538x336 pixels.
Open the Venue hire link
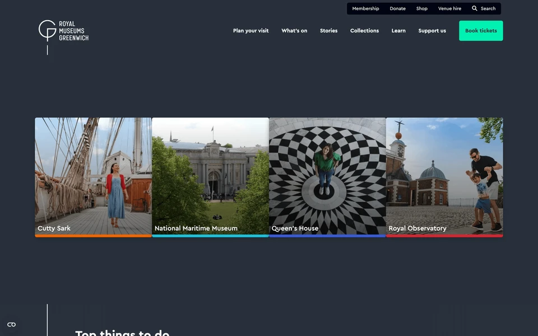[x=449, y=8]
